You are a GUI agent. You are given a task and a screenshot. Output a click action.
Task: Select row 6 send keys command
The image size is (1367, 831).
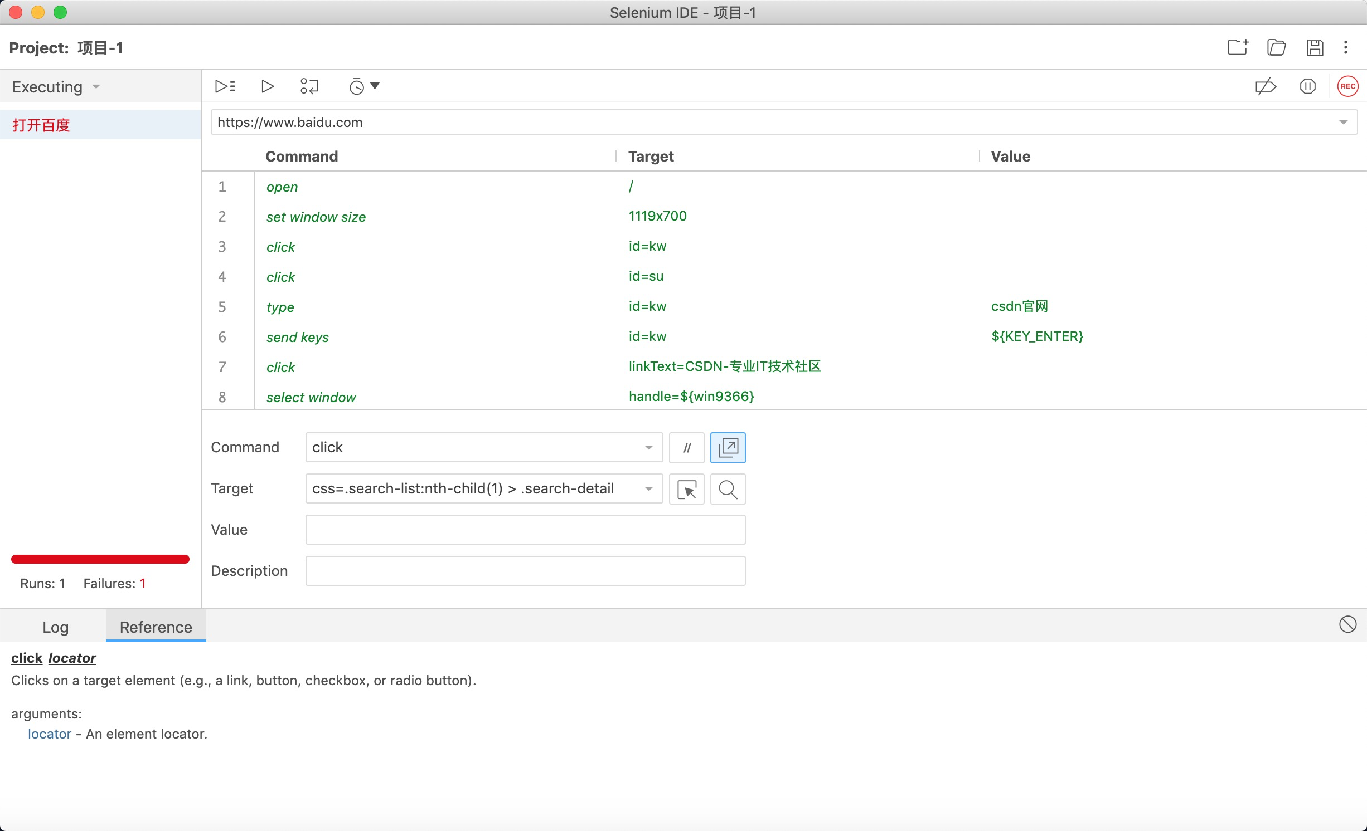(784, 337)
